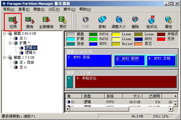Click the partition icon beside 主，自由

coord(16,62)
